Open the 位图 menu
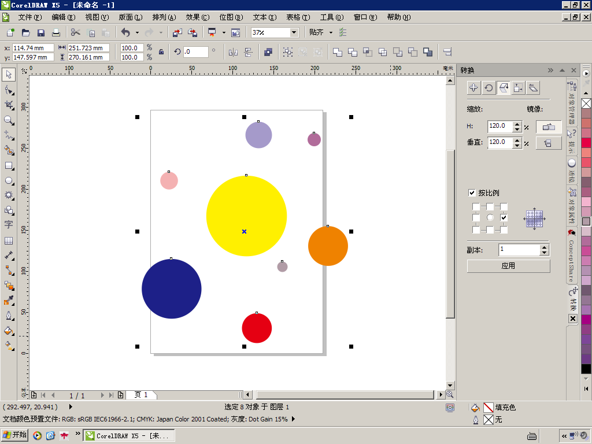The height and width of the screenshot is (444, 592). click(x=230, y=17)
